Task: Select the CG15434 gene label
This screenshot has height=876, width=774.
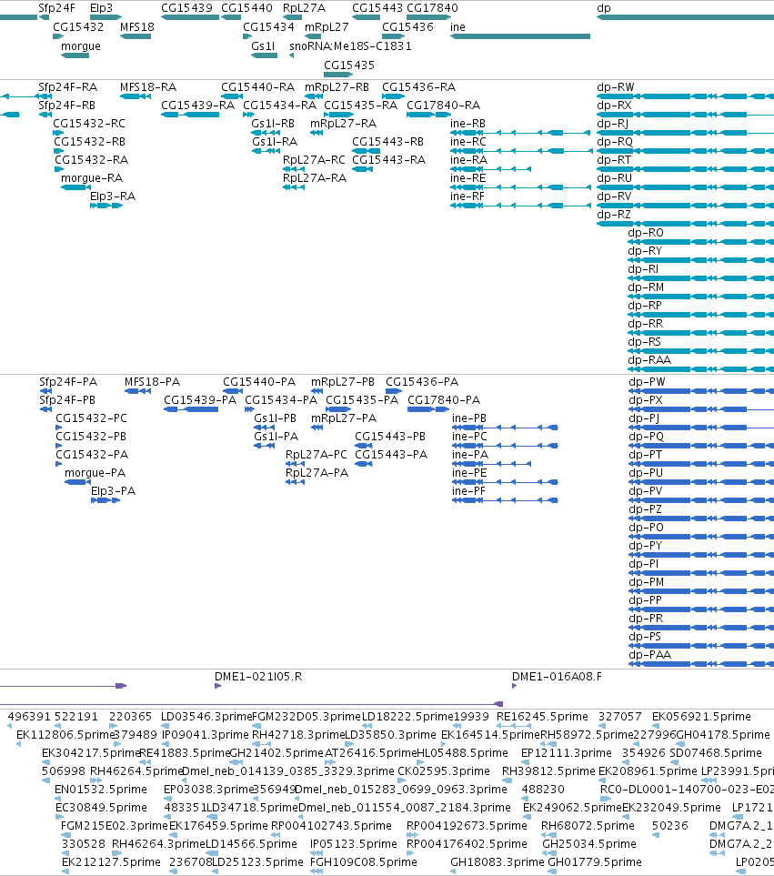Action: [x=268, y=26]
